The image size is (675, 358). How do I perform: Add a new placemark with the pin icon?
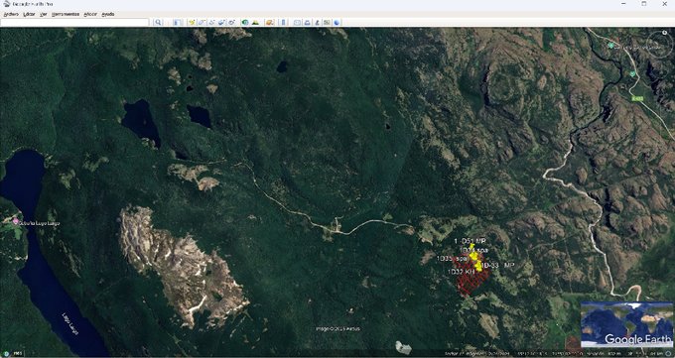192,22
